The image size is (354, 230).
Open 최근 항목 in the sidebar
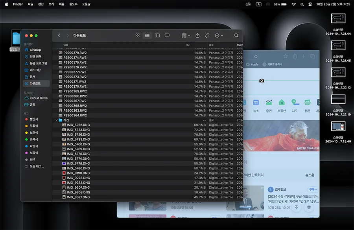tap(36, 57)
